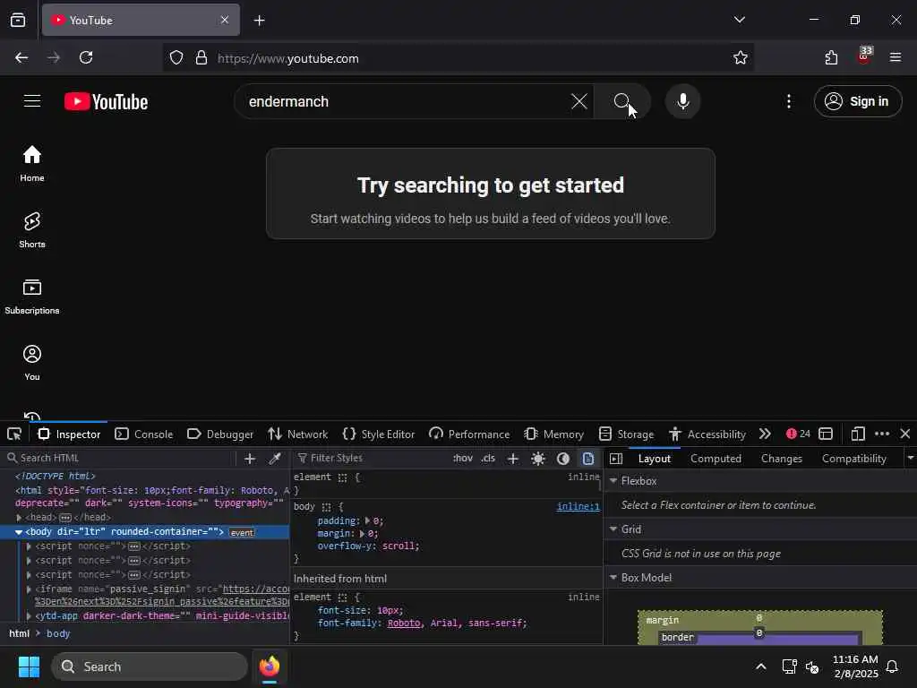Collapse the Grid section

[x=613, y=529]
